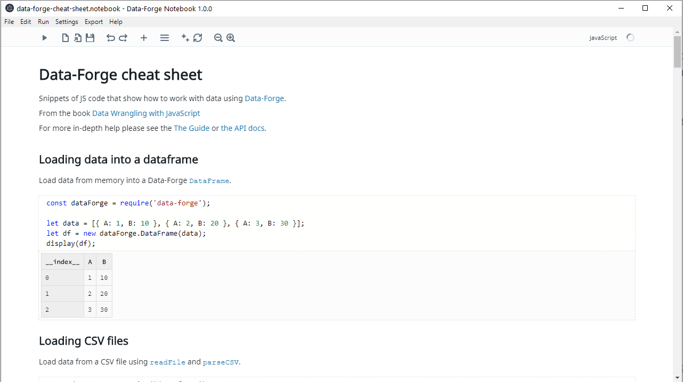The width and height of the screenshot is (683, 382).
Task: Click the cell with value 20
Action: (104, 294)
